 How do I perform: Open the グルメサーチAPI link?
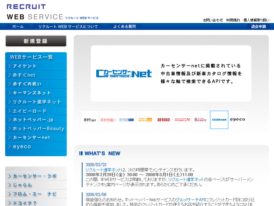click(x=191, y=200)
